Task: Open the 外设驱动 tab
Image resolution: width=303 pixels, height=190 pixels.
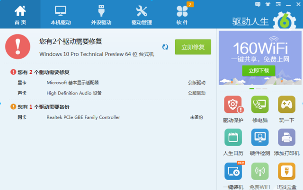Action: 101,14
